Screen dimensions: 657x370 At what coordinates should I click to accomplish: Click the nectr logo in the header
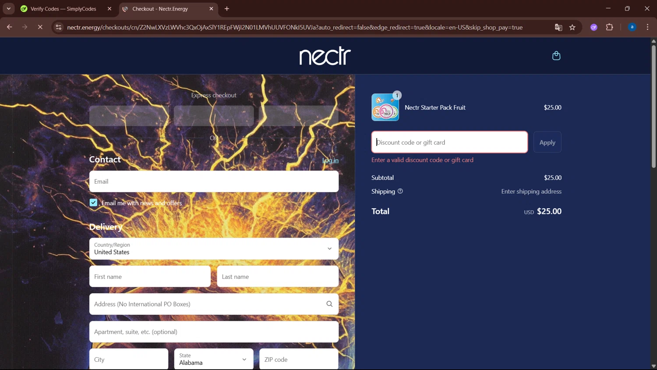click(x=325, y=56)
